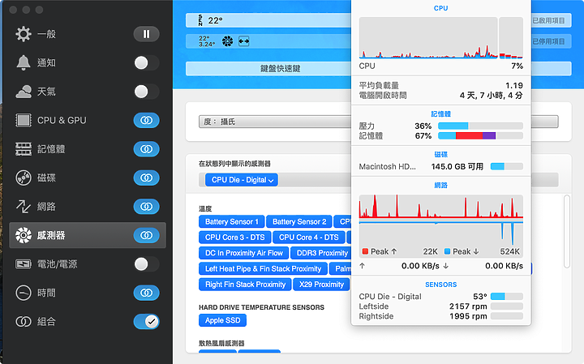The width and height of the screenshot is (584, 364).
Task: Click the Memory modules icon
Action: point(24,149)
